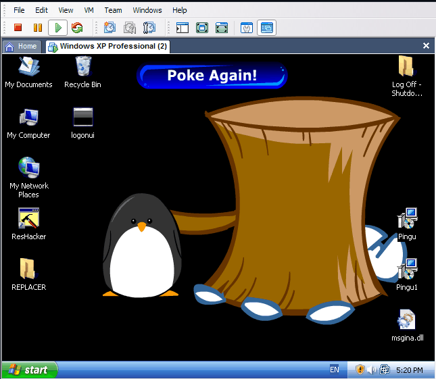Suspend the VM with the pause icon
The image size is (436, 379).
pyautogui.click(x=38, y=28)
